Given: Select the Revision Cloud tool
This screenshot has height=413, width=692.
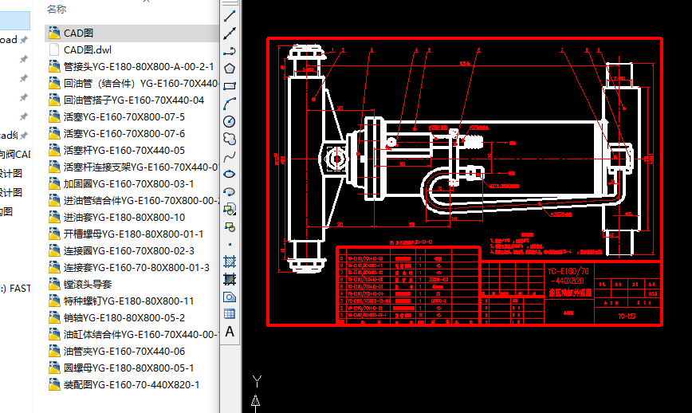Looking at the screenshot, I should pyautogui.click(x=230, y=139).
